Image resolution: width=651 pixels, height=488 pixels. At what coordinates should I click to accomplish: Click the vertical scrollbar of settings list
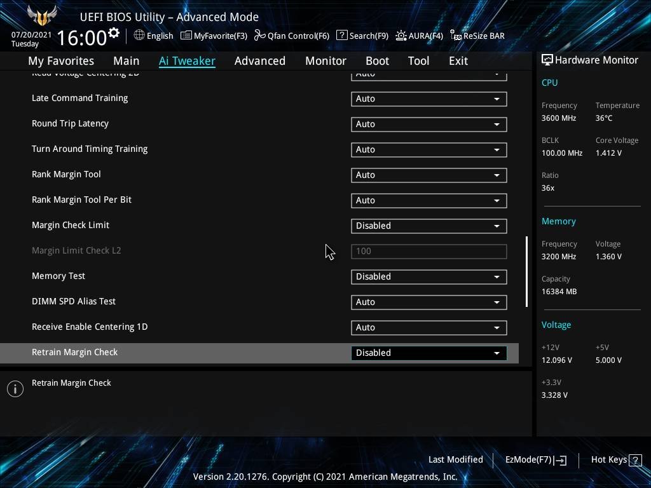point(526,272)
